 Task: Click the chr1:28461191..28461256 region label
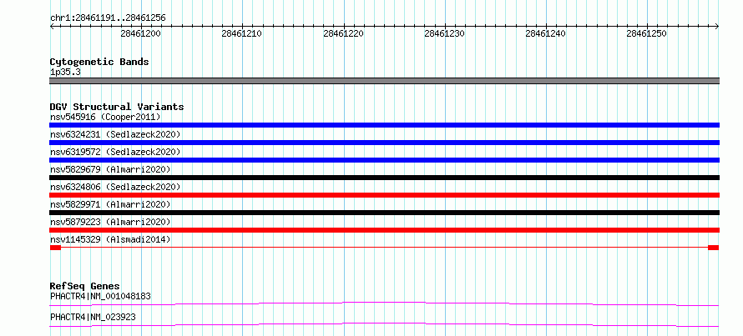click(108, 18)
